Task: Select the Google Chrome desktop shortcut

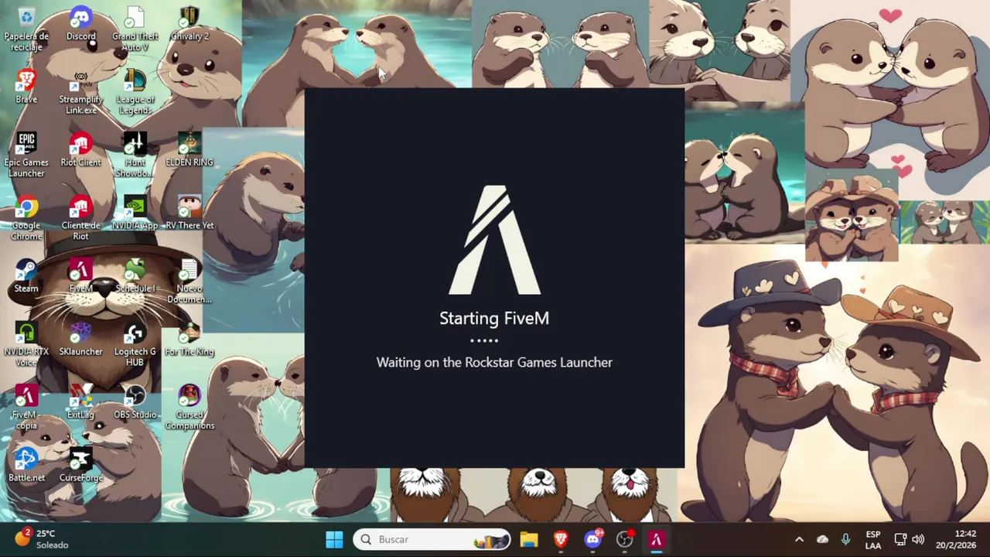Action: (x=26, y=219)
